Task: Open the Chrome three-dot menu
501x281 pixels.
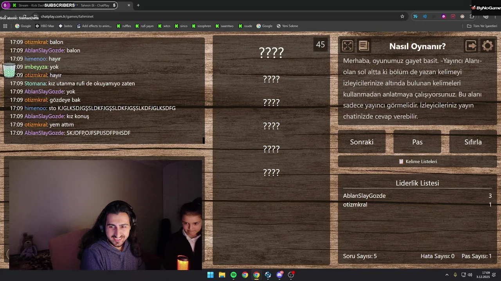Action: pyautogui.click(x=495, y=16)
